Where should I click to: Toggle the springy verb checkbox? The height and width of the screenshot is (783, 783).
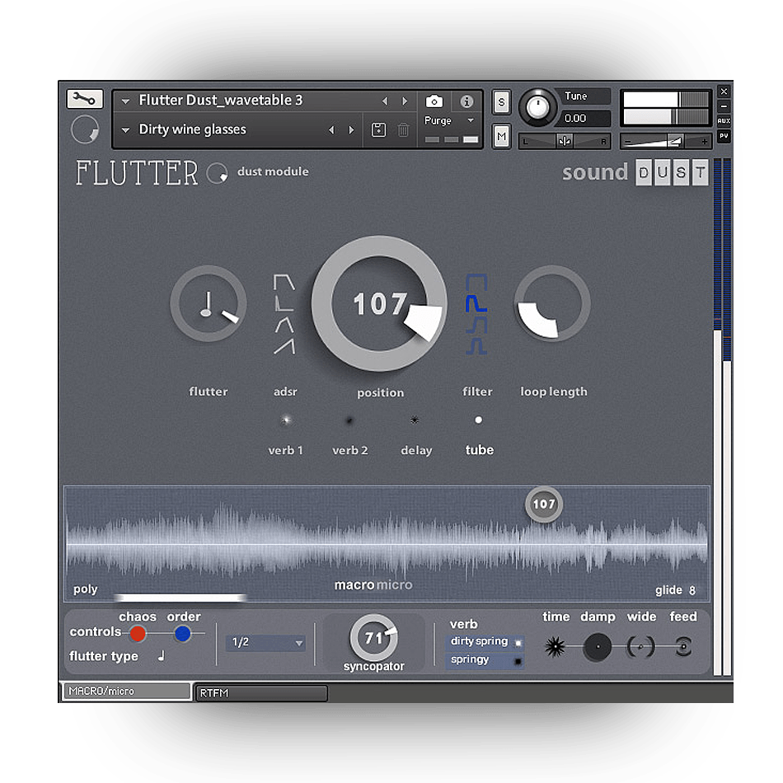point(518,661)
